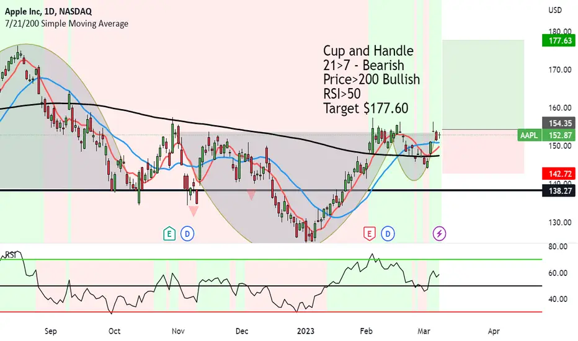578x341 pixels.
Task: Click the Target $177.60 annotation line
Action: tap(366, 108)
